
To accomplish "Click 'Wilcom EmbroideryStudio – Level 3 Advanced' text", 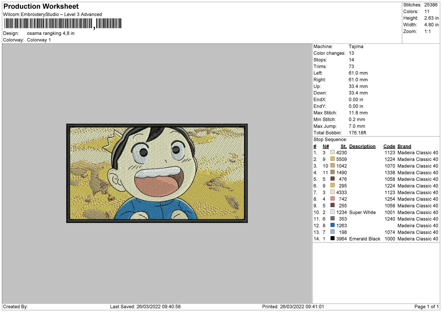I will (x=52, y=14).
